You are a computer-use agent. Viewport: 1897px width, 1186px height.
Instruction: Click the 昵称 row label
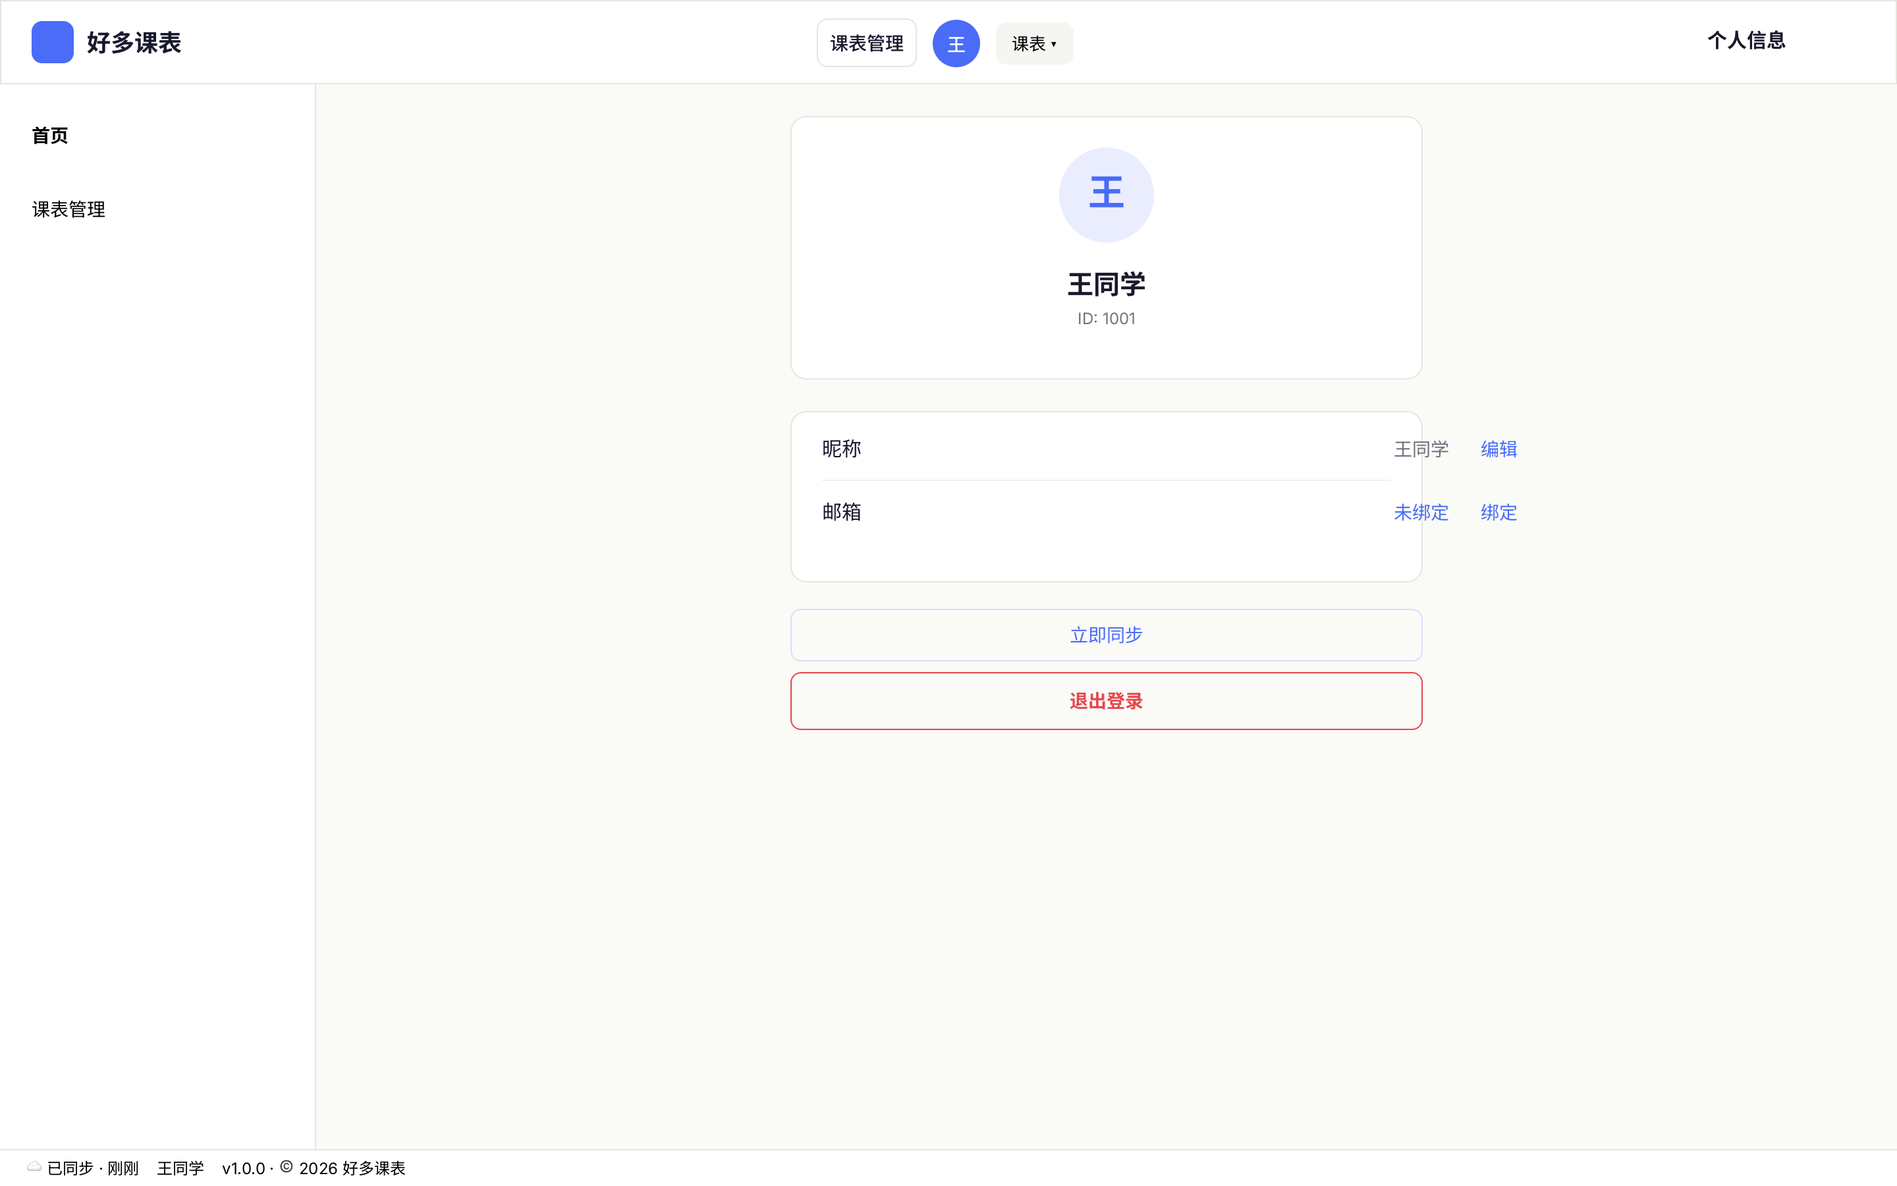click(841, 449)
